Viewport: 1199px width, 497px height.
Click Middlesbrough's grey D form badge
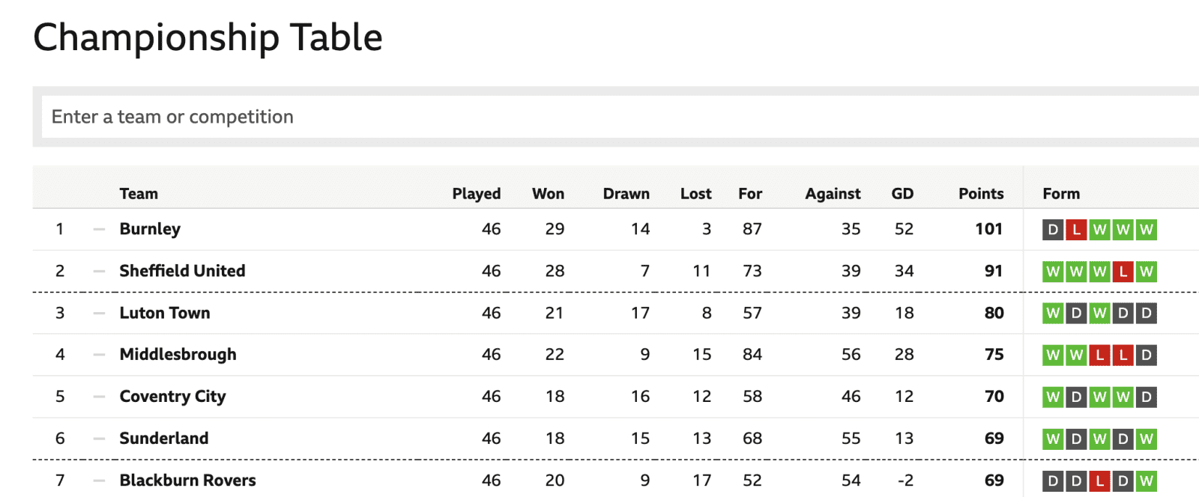point(1146,356)
